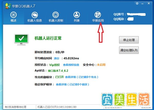
Task: Click status bar 机器人已运行0天0小时13分钟13秒
Action: click(57, 107)
